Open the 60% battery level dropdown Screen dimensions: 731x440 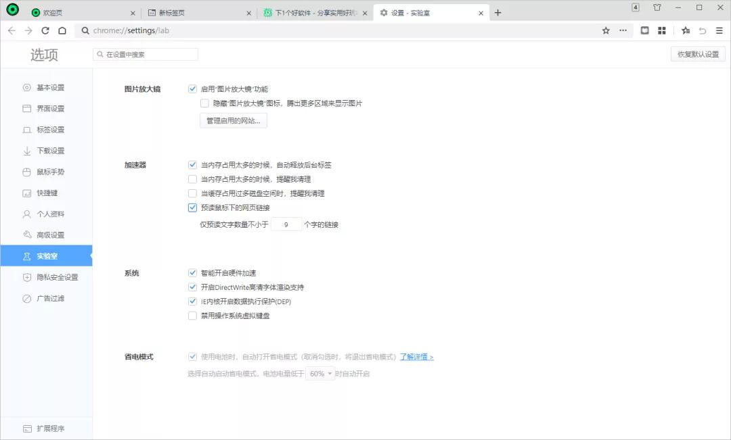click(x=319, y=373)
